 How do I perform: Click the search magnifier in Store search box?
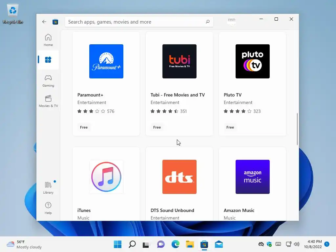point(208,22)
